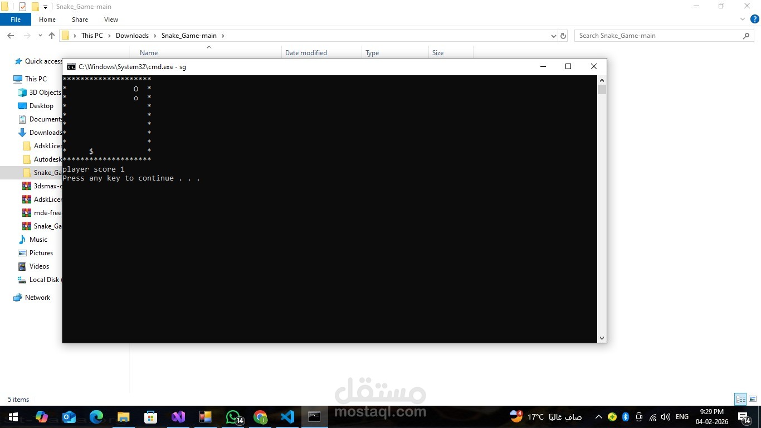Launch Visual Studio Code from the taskbar
This screenshot has height=428, width=761.
pyautogui.click(x=287, y=416)
